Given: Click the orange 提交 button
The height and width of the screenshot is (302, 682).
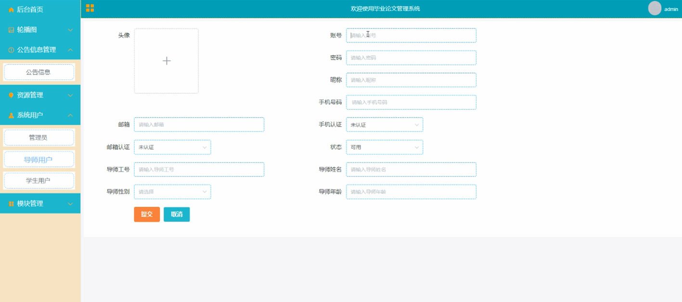Looking at the screenshot, I should pyautogui.click(x=147, y=214).
